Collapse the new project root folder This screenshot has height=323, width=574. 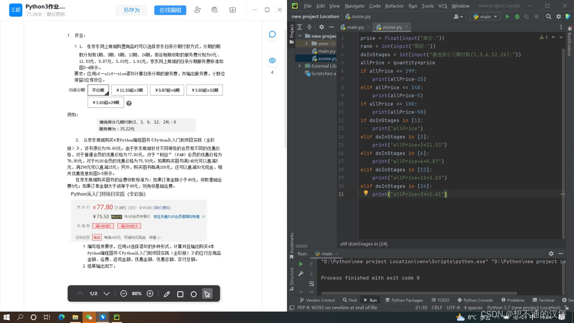[300, 36]
